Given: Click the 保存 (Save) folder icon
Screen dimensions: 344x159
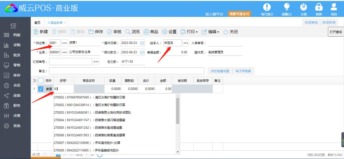Looking at the screenshot, I should (x=91, y=32).
